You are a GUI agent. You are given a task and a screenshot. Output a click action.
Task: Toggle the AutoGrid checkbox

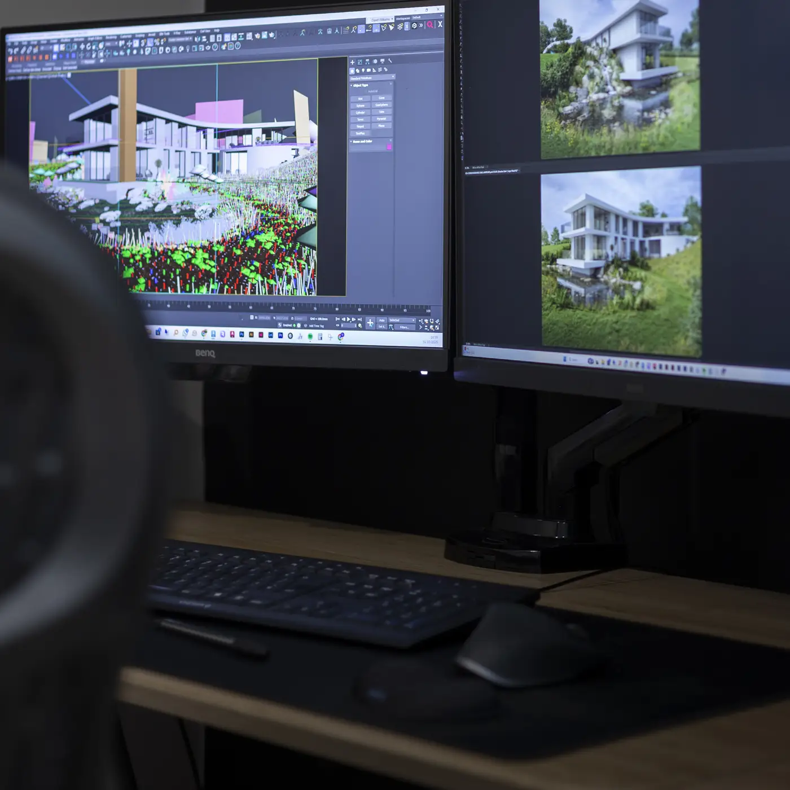pyautogui.click(x=373, y=91)
